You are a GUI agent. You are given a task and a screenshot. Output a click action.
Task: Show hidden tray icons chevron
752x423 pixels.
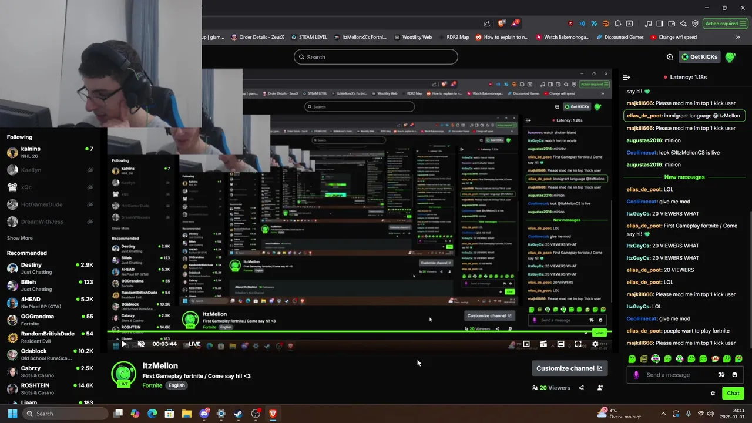point(663,414)
